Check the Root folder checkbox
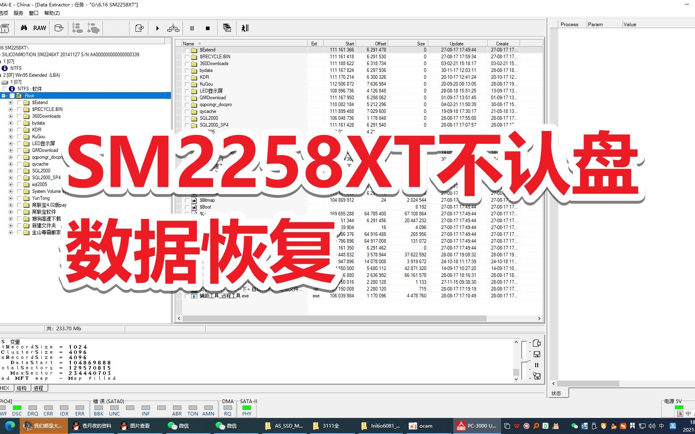 12,96
